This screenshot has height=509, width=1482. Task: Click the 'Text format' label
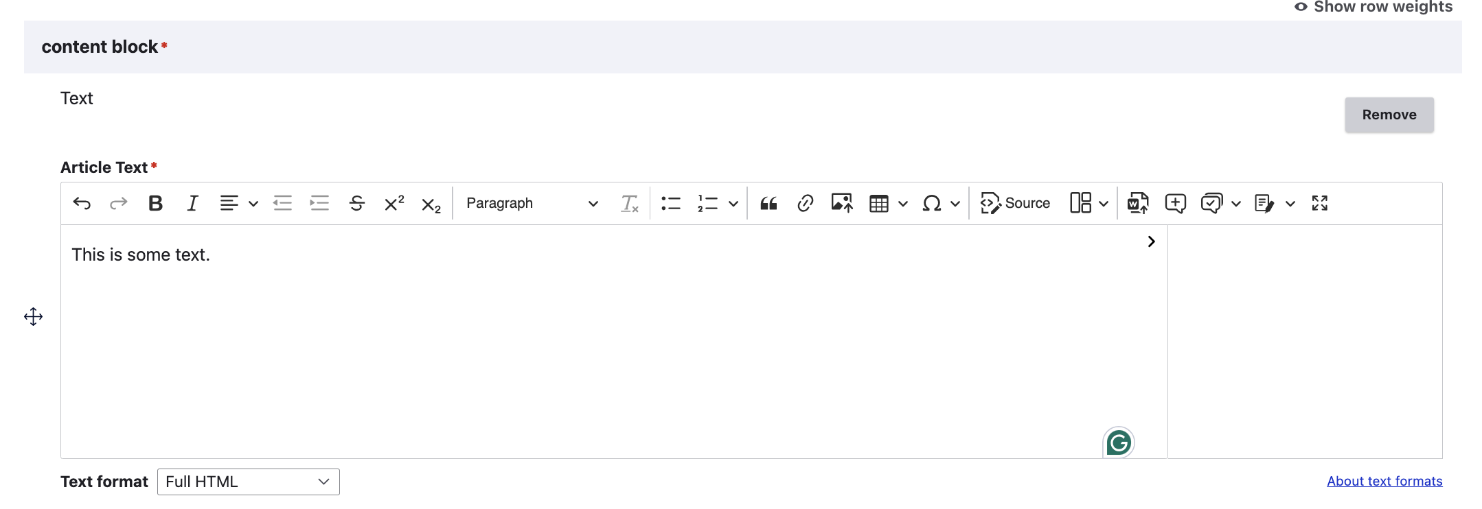104,482
